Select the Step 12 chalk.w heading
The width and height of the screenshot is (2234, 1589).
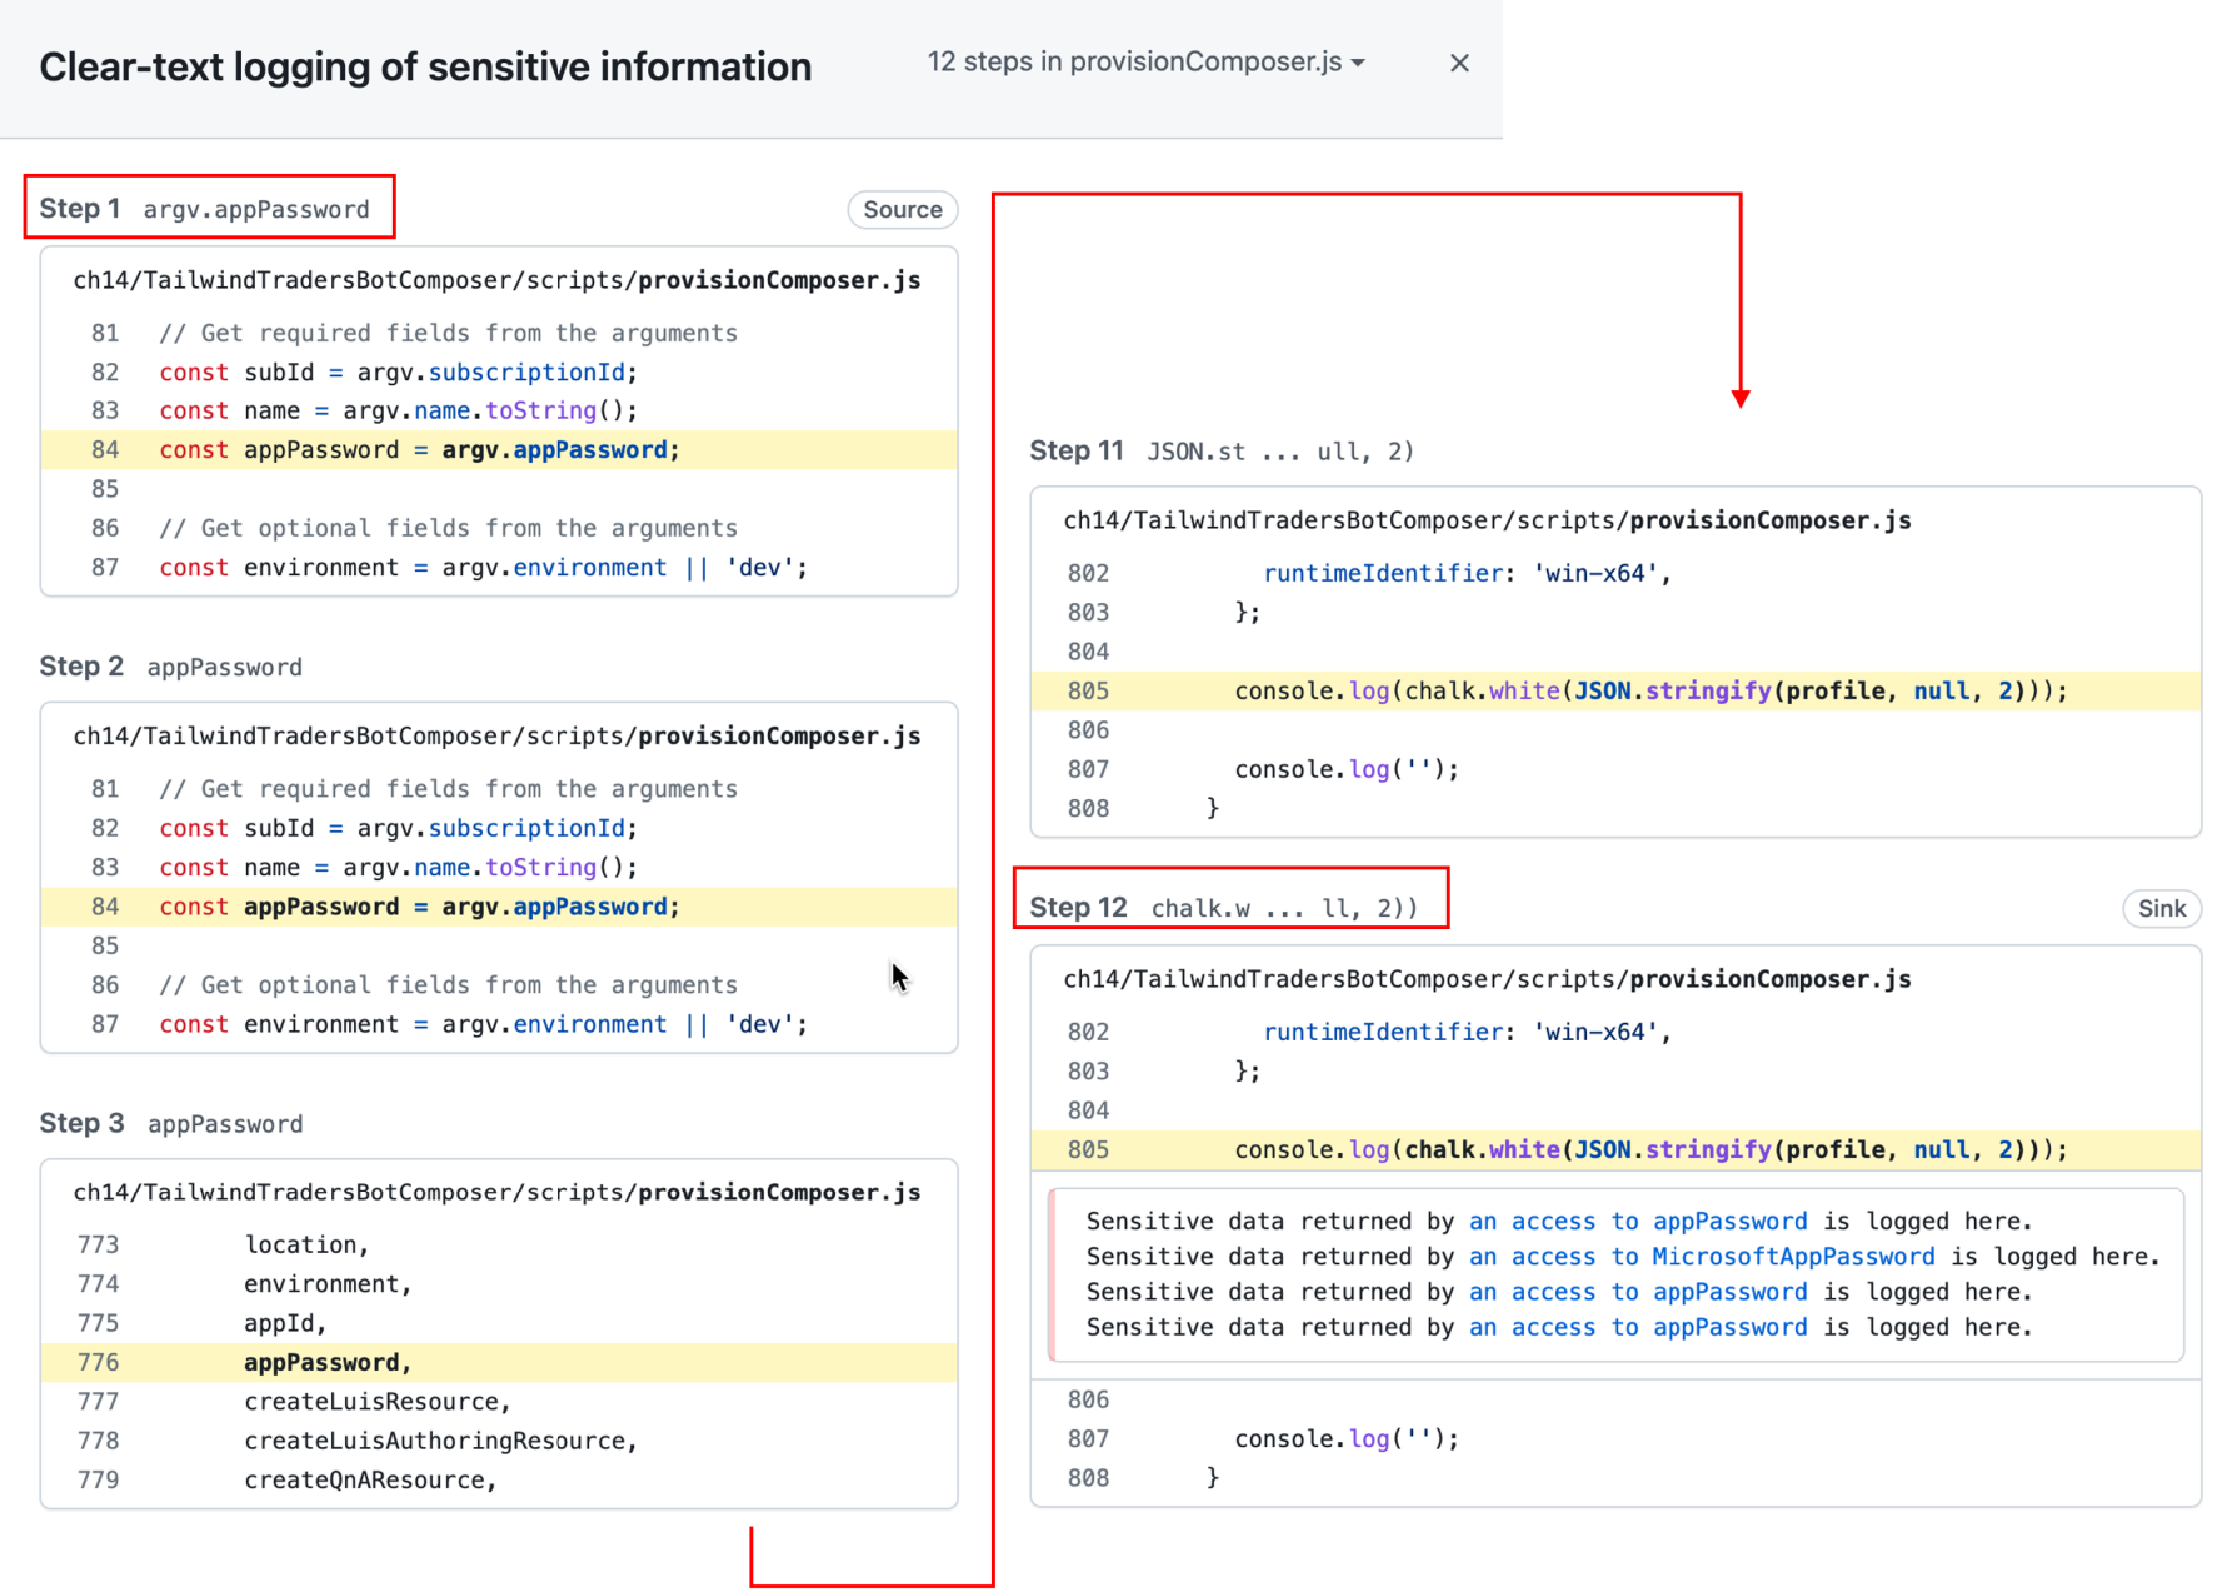point(1224,908)
